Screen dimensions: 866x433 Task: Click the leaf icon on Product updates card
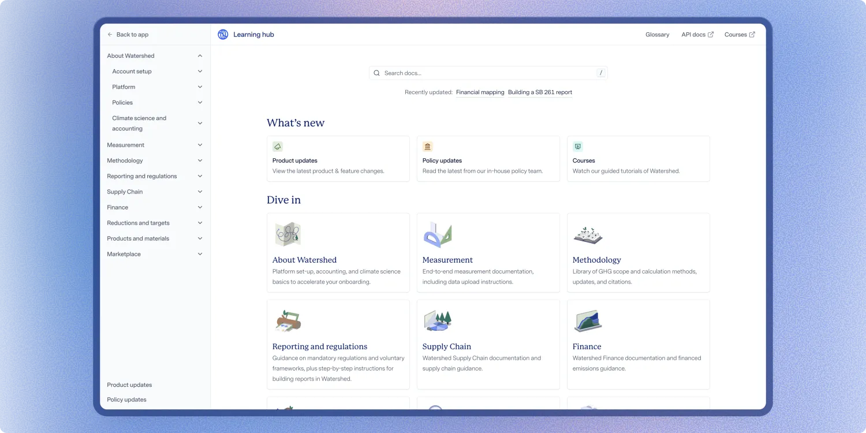click(277, 147)
